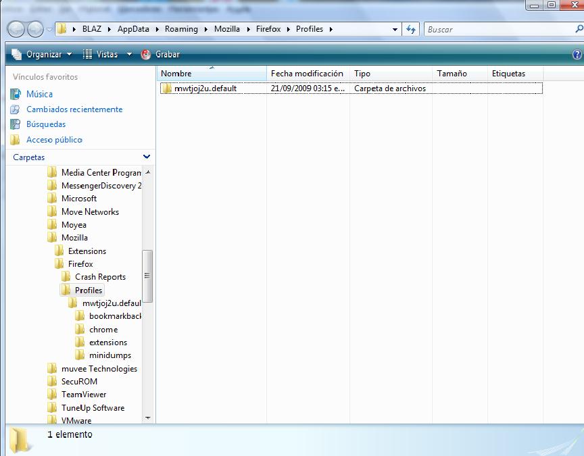
Task: Sort by Nombre column header
Action: pyautogui.click(x=176, y=73)
